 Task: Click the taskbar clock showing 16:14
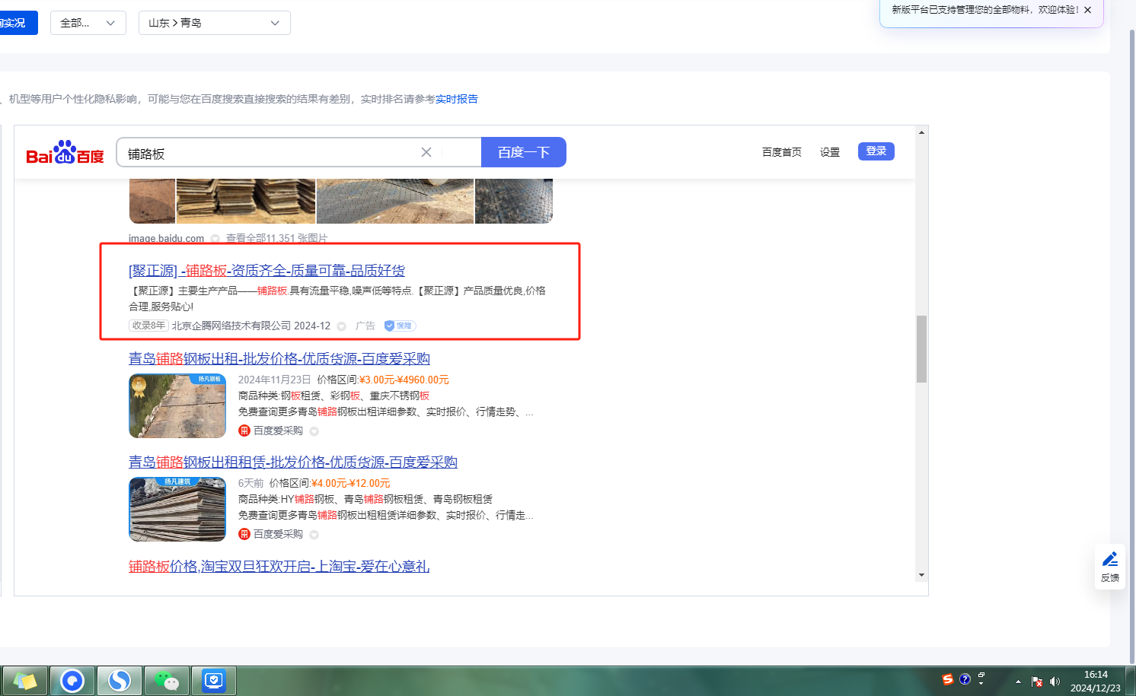1096,681
